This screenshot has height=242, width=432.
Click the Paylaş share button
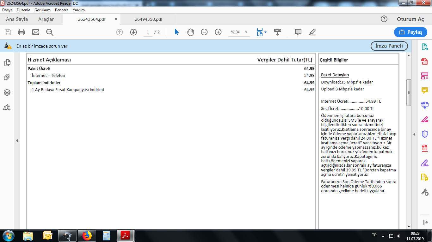(x=410, y=32)
